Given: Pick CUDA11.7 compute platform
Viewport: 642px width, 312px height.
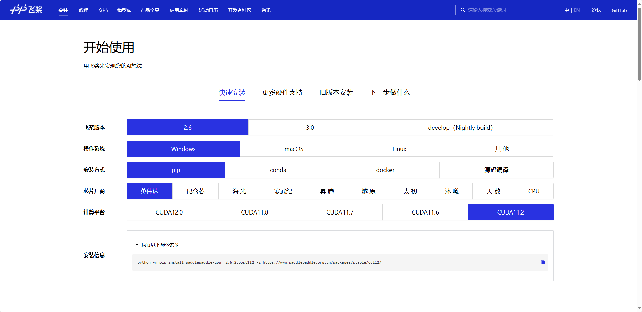Looking at the screenshot, I should [340, 212].
